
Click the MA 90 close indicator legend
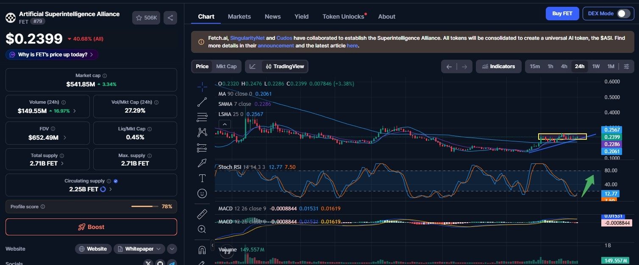coord(245,94)
